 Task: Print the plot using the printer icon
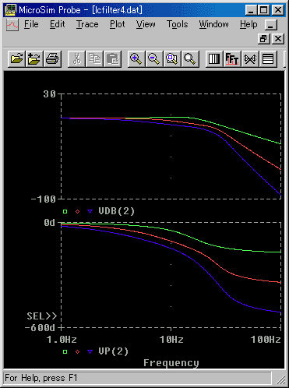pos(52,59)
